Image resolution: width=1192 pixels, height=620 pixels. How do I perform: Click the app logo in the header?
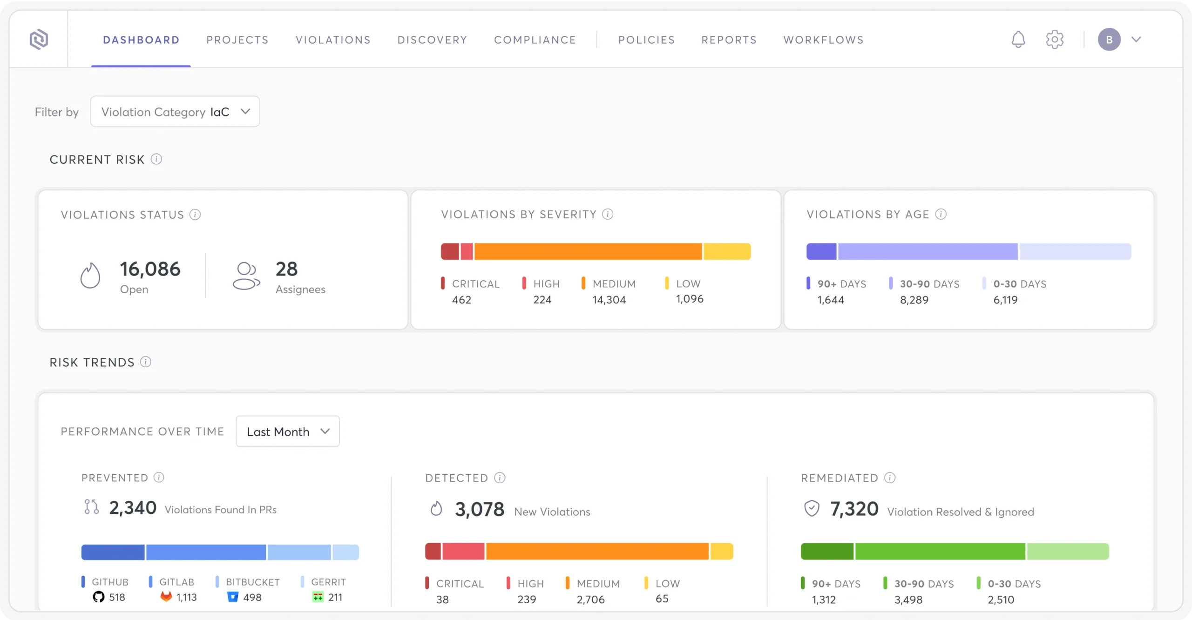[x=39, y=39]
